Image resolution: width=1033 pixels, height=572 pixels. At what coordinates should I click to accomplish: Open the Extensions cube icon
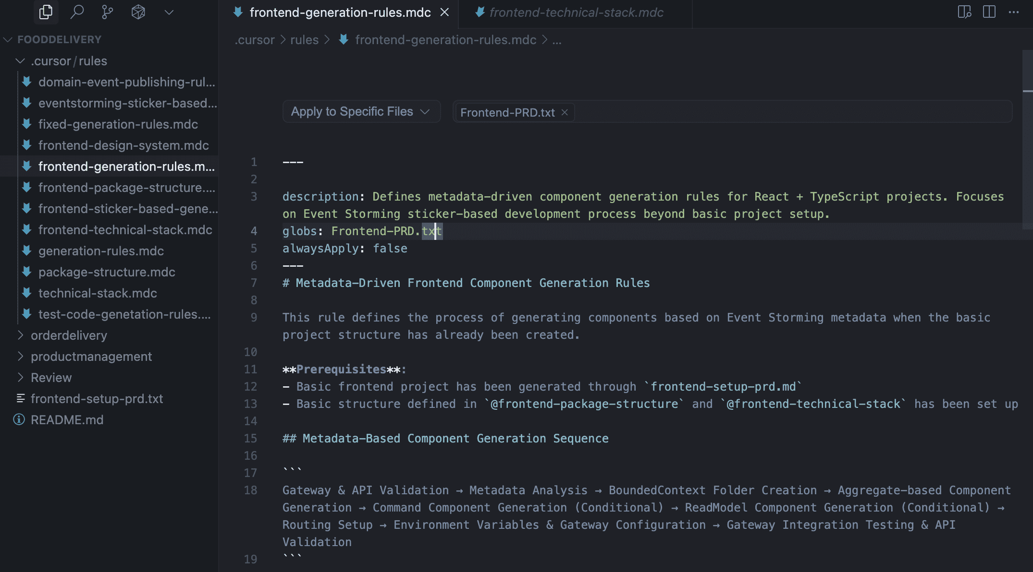click(x=138, y=12)
